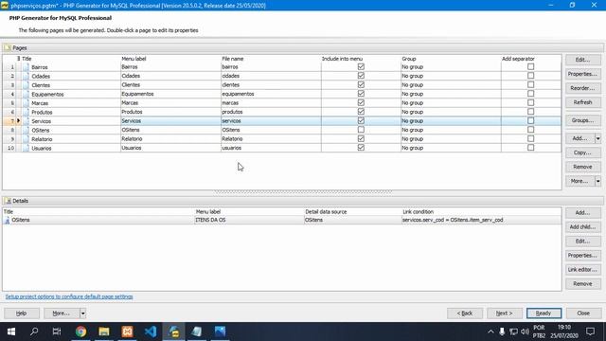Click the volume speaker tray icon
The image size is (606, 341).
click(525, 332)
